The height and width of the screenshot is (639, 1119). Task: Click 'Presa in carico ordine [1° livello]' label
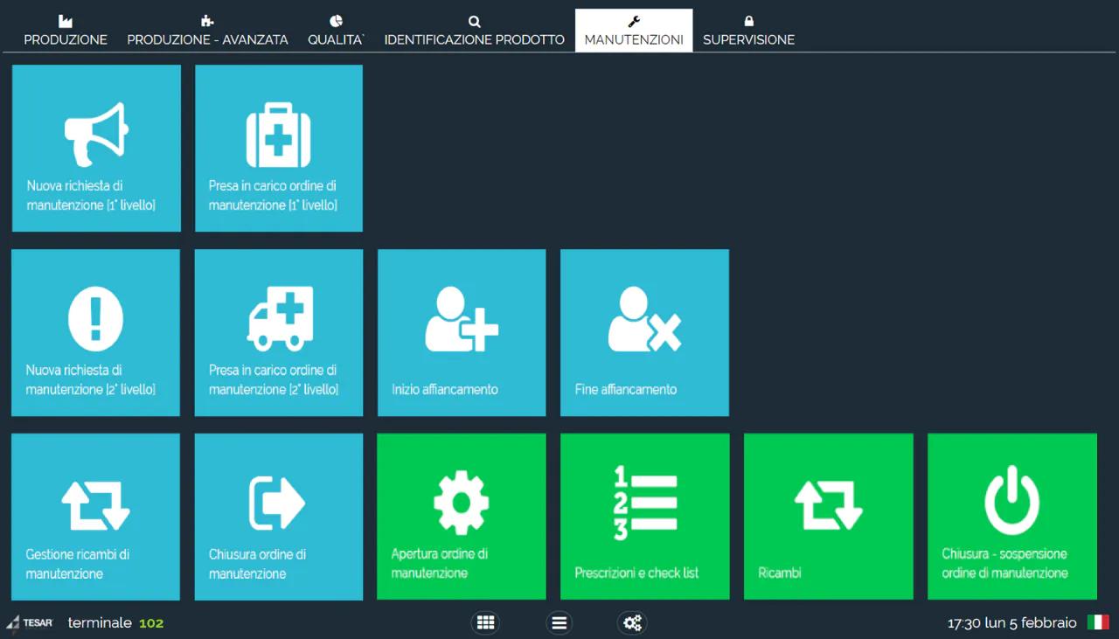pos(273,196)
